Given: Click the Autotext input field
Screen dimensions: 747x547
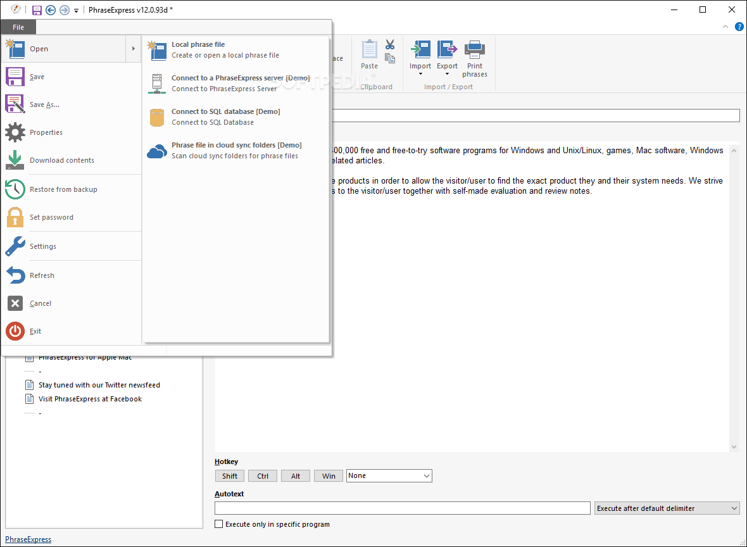Looking at the screenshot, I should [x=403, y=508].
